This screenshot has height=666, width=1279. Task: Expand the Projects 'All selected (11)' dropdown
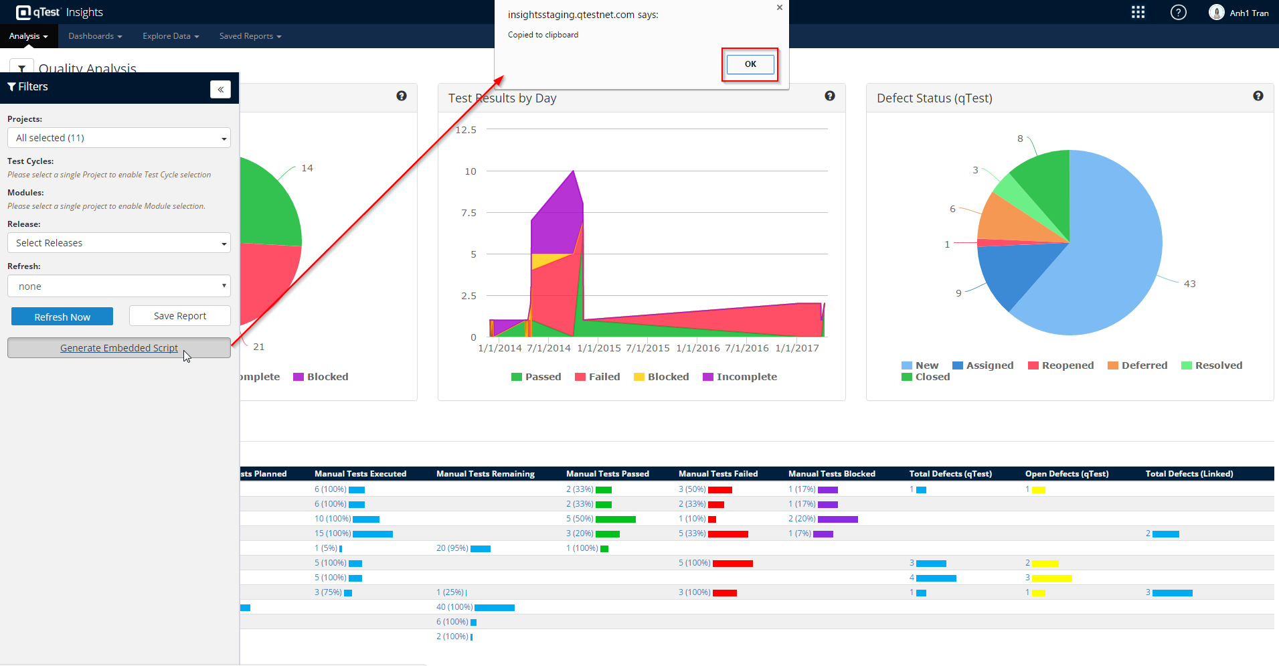pyautogui.click(x=119, y=138)
